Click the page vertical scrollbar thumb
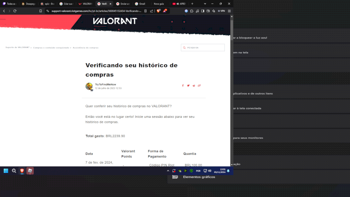 (232, 29)
